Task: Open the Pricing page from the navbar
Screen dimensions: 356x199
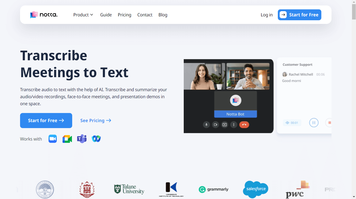Action: (125, 15)
